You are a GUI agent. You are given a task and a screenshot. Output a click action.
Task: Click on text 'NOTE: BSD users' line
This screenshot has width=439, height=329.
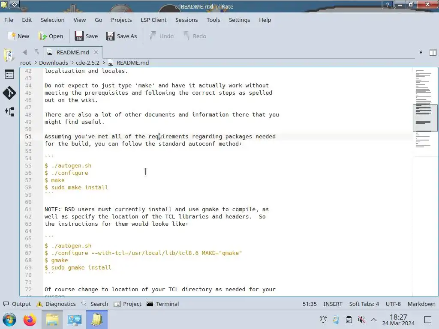click(156, 209)
